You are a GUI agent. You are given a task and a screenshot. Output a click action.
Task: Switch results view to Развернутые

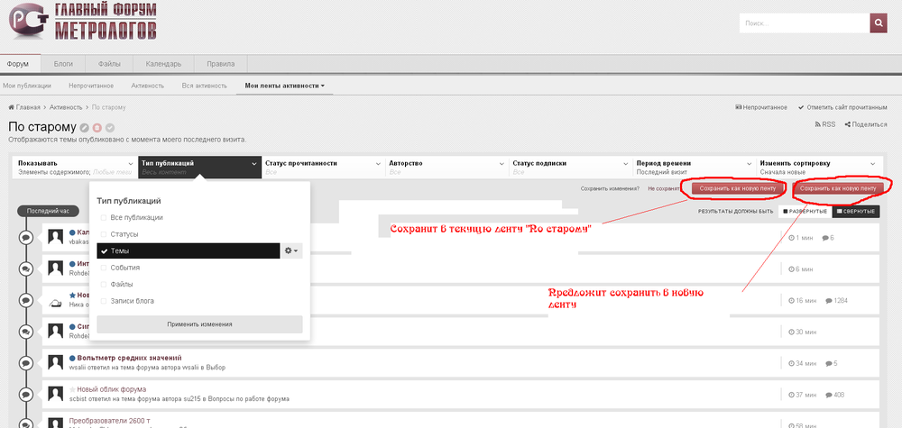tap(805, 212)
